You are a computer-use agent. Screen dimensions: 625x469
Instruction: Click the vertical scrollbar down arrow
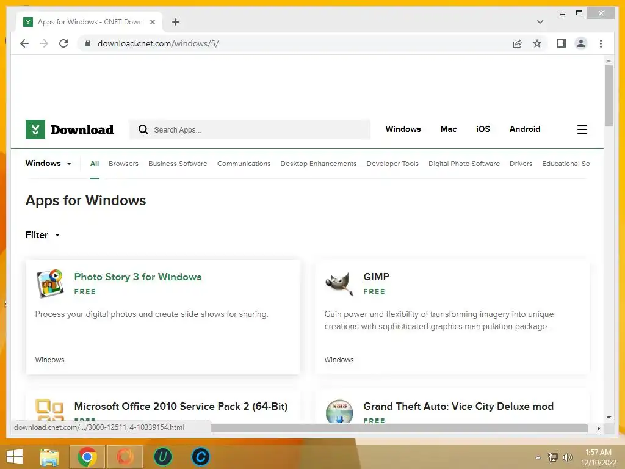[x=609, y=418]
